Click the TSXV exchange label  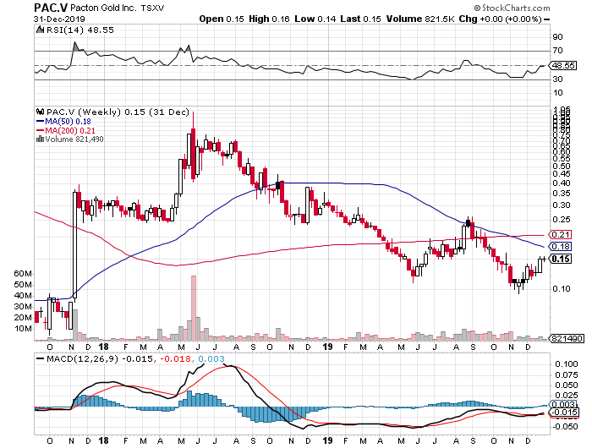click(152, 8)
